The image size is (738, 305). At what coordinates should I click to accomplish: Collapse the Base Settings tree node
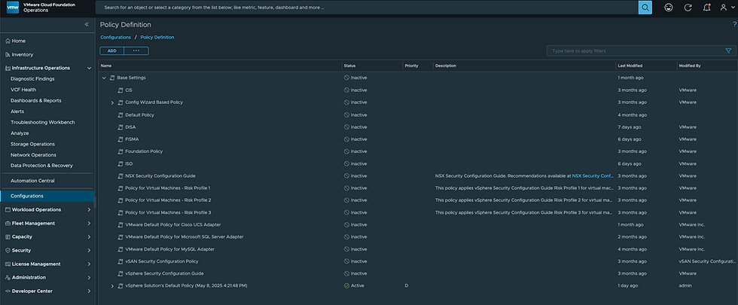point(104,78)
